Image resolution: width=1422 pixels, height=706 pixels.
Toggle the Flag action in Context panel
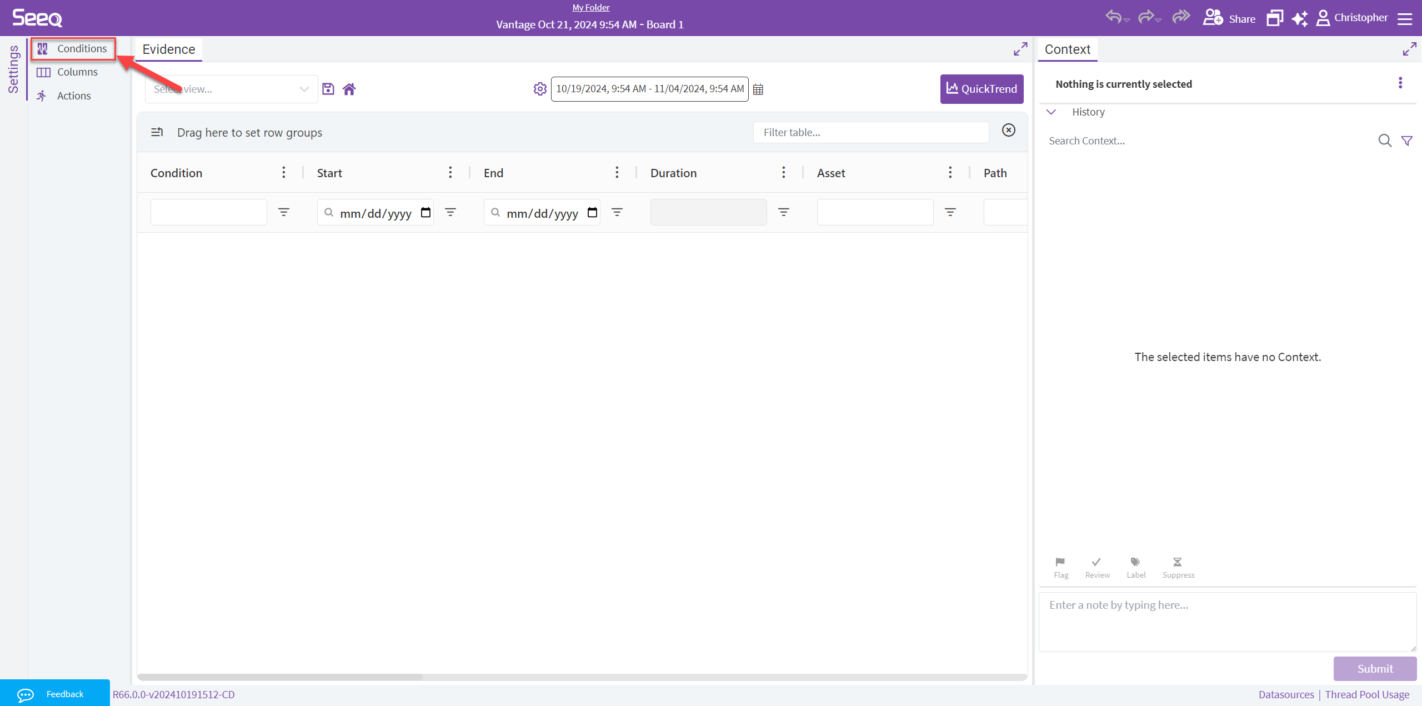click(1061, 567)
